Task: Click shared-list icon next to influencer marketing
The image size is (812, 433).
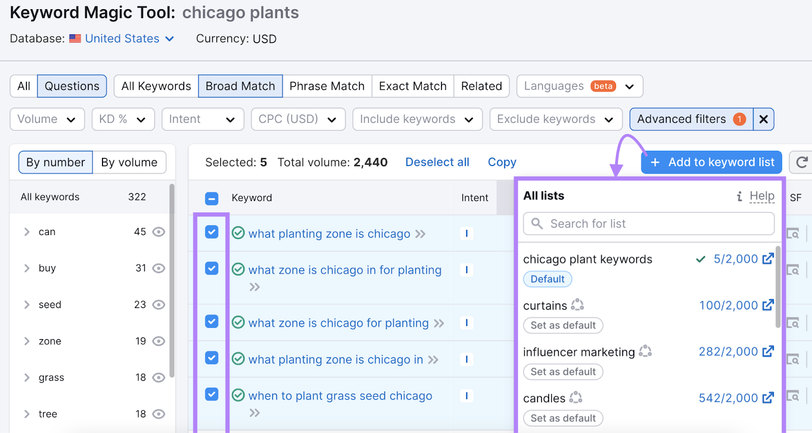Action: 645,351
